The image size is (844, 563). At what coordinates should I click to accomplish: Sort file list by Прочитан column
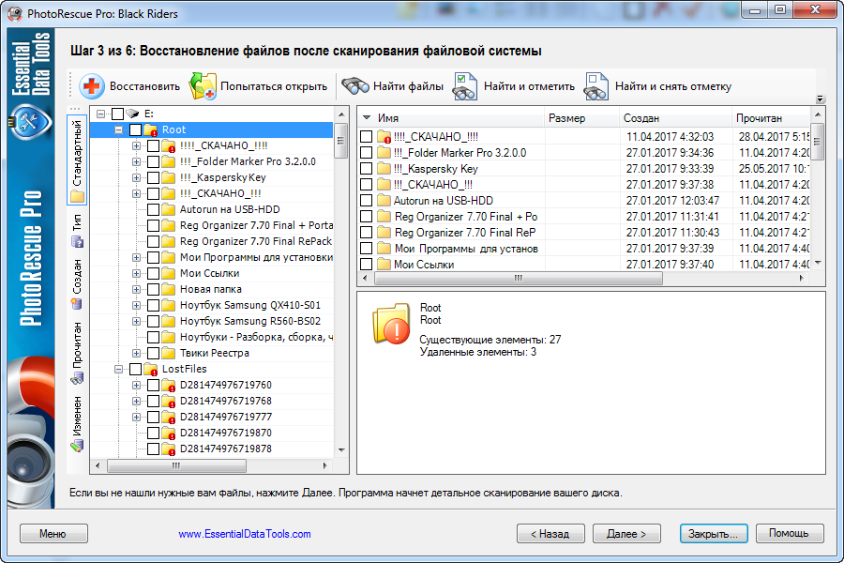point(771,118)
